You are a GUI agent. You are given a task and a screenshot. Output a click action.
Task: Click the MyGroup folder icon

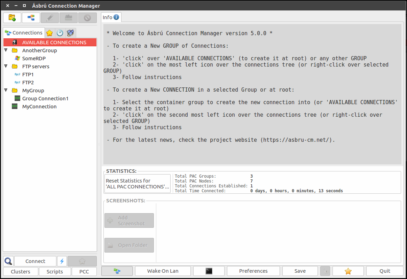[x=15, y=91]
